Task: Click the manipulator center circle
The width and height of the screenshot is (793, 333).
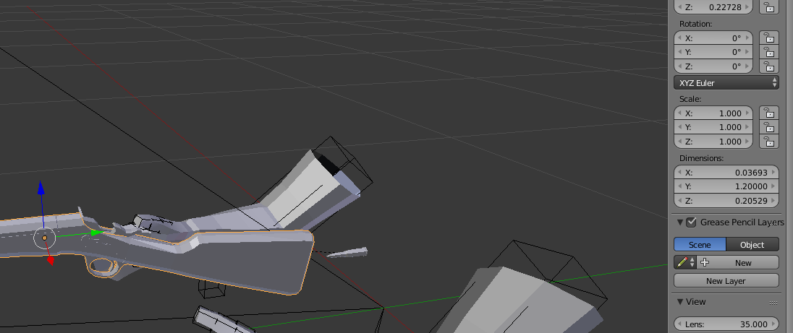Action: (x=45, y=238)
